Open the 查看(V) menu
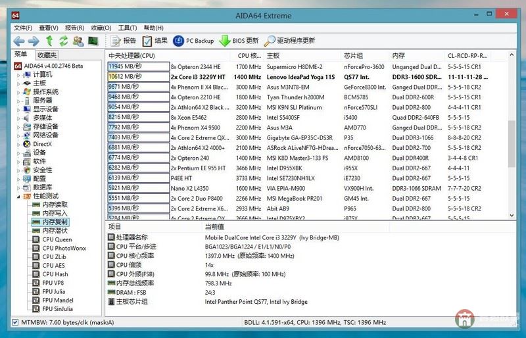The height and width of the screenshot is (338, 526). click(49, 28)
